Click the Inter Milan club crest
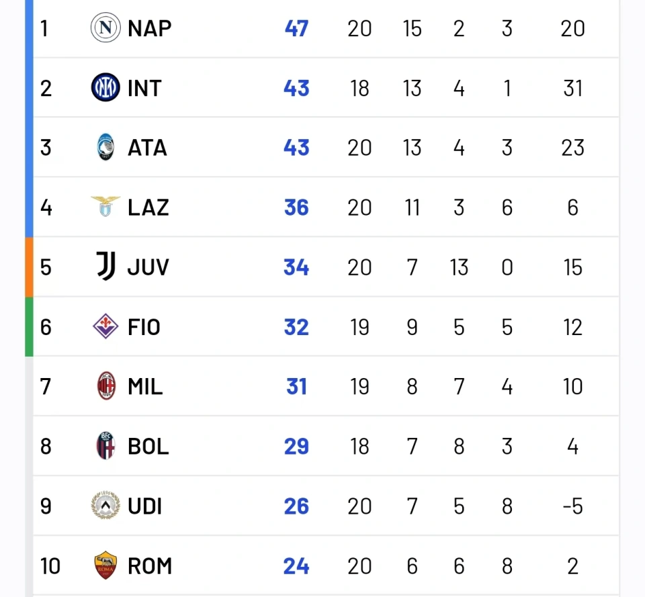The image size is (645, 597). click(105, 87)
